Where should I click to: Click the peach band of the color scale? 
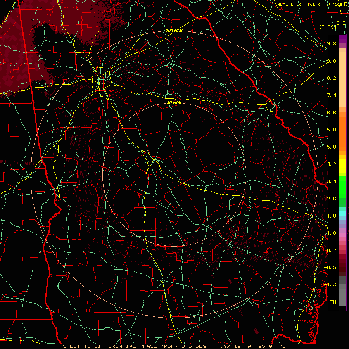click(x=342, y=79)
